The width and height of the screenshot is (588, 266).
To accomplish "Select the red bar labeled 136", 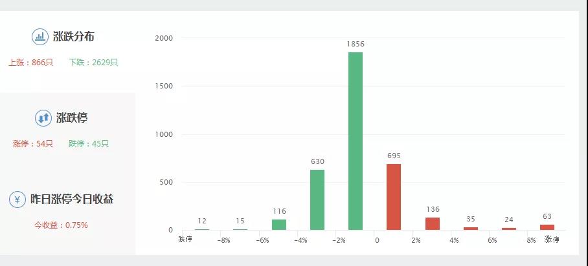I will pyautogui.click(x=433, y=224).
